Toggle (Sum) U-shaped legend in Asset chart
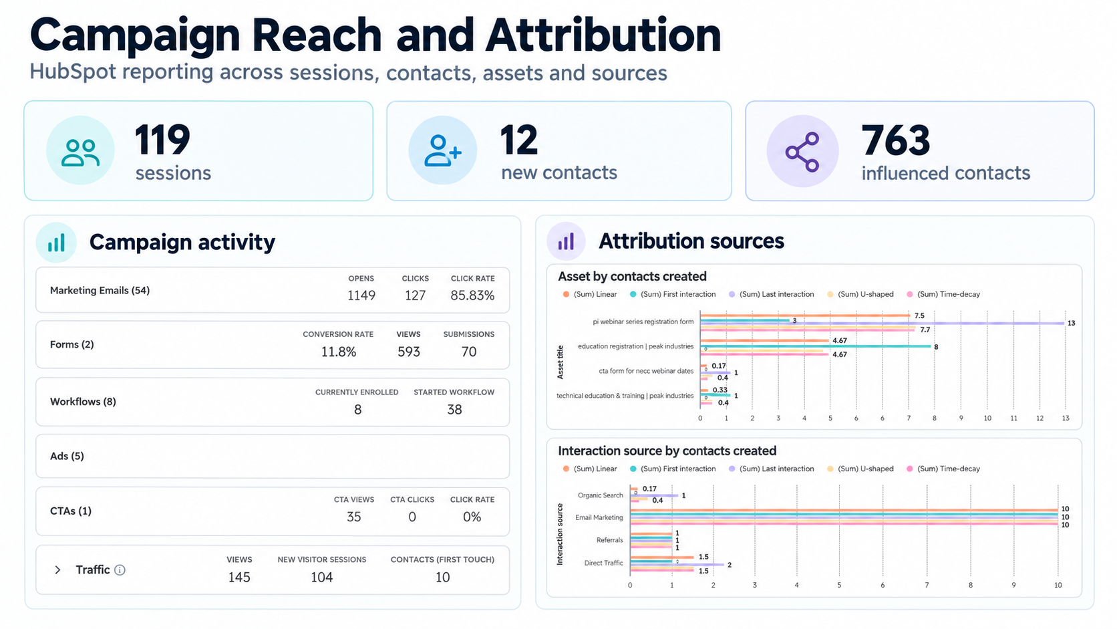 point(860,294)
